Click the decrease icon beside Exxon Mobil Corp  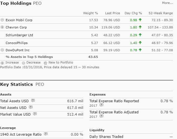coord(2,20)
